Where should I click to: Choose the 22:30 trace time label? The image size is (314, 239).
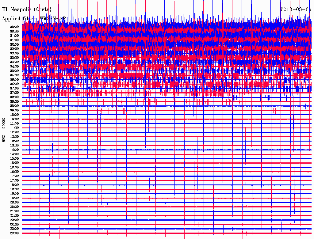(x=14, y=224)
